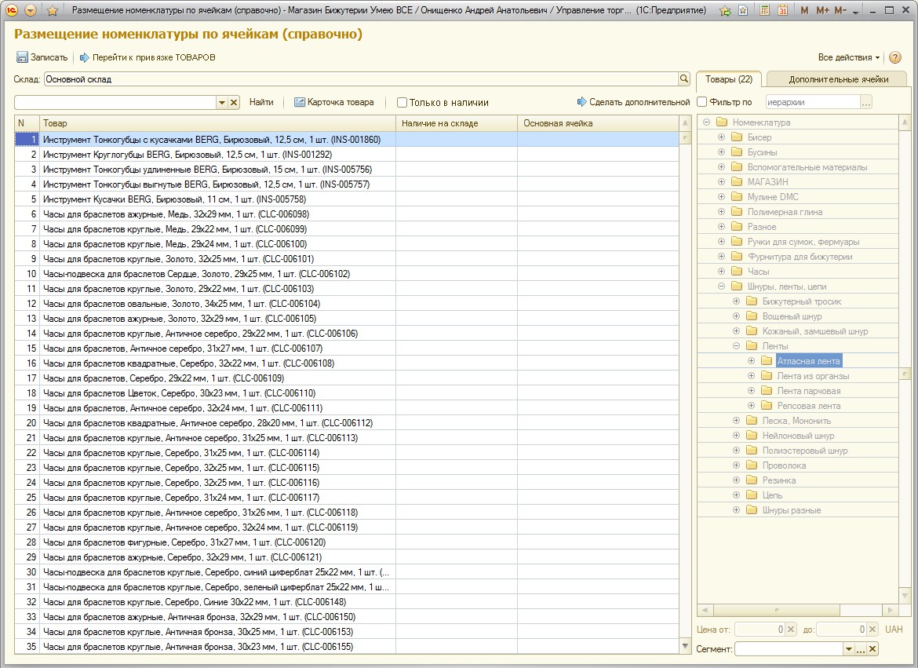Screen dimensions: 918x668
Task: Click the Цена от price input field
Action: (x=759, y=630)
